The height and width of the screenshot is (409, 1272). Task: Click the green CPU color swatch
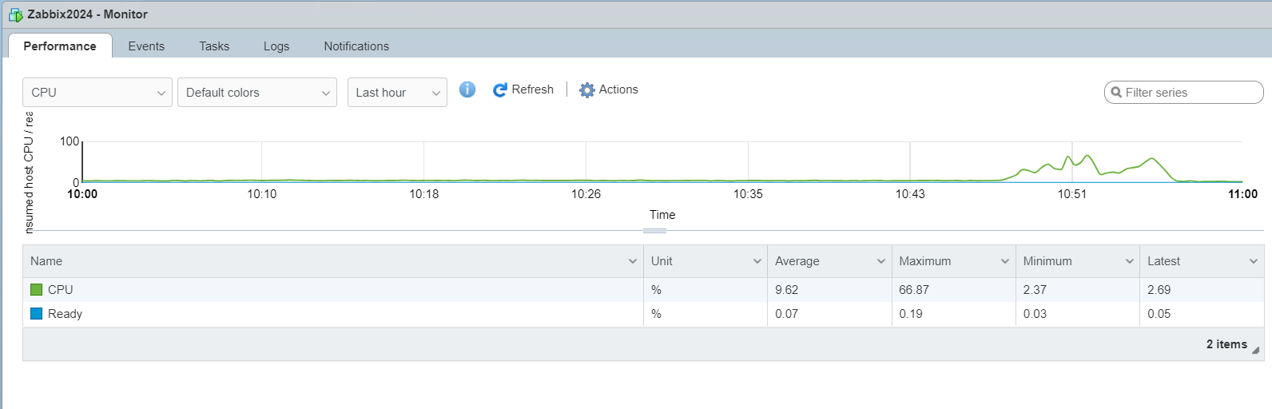(36, 289)
